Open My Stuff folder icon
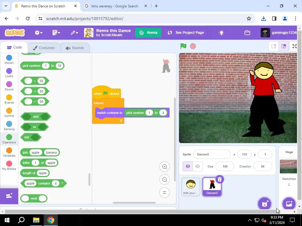Viewport: 302px width, 226px height. tap(247, 33)
